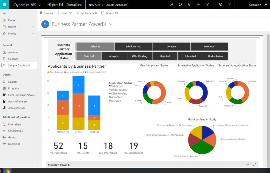Open the Higher Ed - Donations app menu
This screenshot has height=173, width=270.
(x=65, y=4)
